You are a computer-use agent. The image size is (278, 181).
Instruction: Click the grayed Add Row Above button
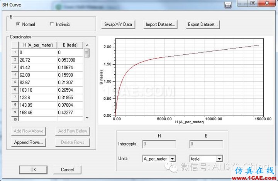click(29, 131)
